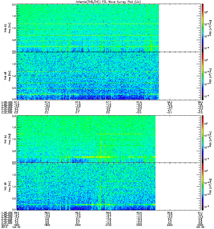Image resolution: width=214 pixels, height=229 pixels.
Task: Click the PSD [nT²/Hz] label of THB B-parallel colorbar
Action: [210, 76]
